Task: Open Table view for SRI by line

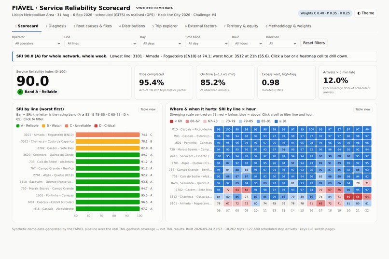Action: 148,109
